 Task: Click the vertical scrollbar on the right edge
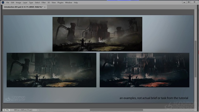[195, 58]
